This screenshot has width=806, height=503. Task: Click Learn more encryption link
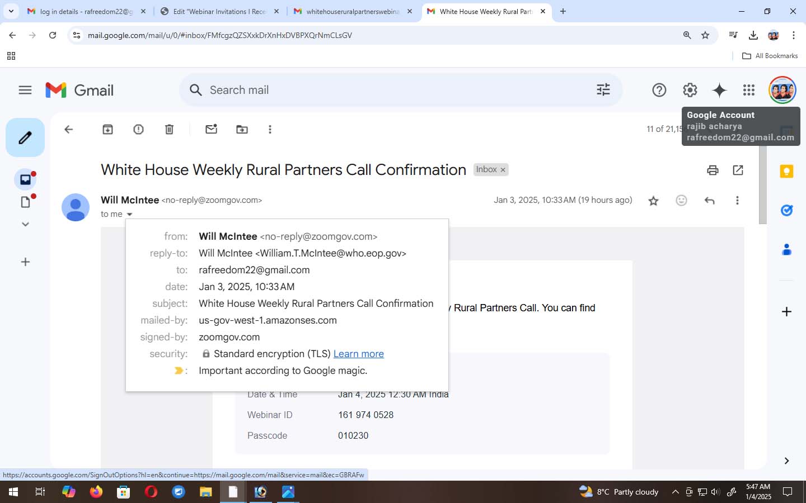tap(358, 354)
